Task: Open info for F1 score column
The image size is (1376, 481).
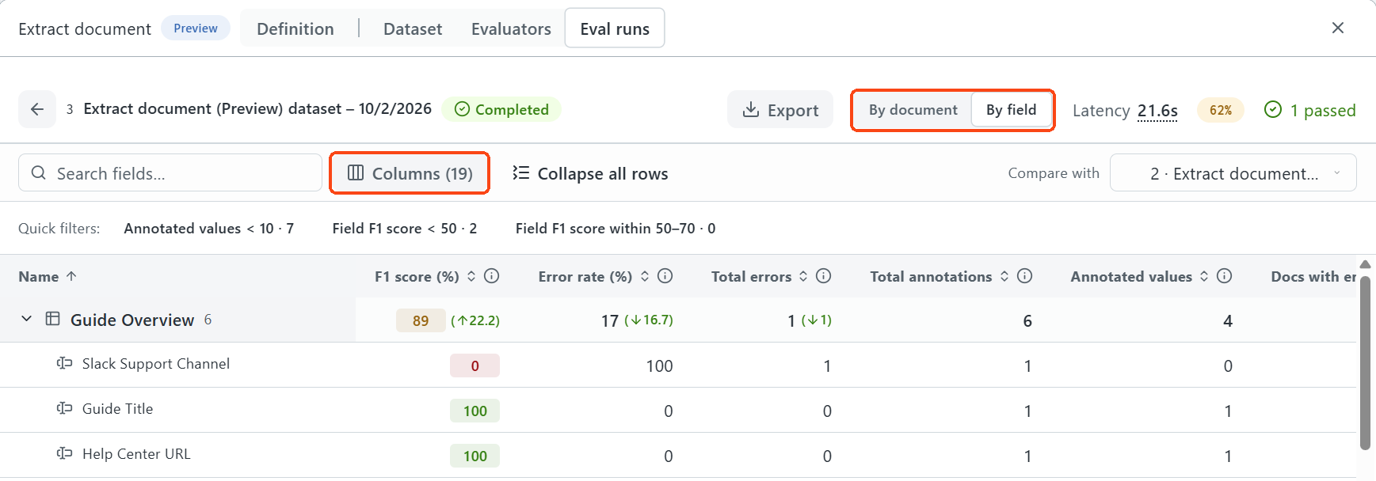Action: (492, 275)
